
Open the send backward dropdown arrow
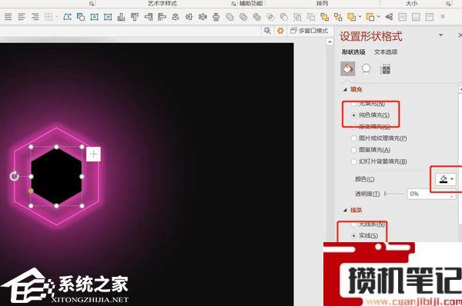(379, 17)
